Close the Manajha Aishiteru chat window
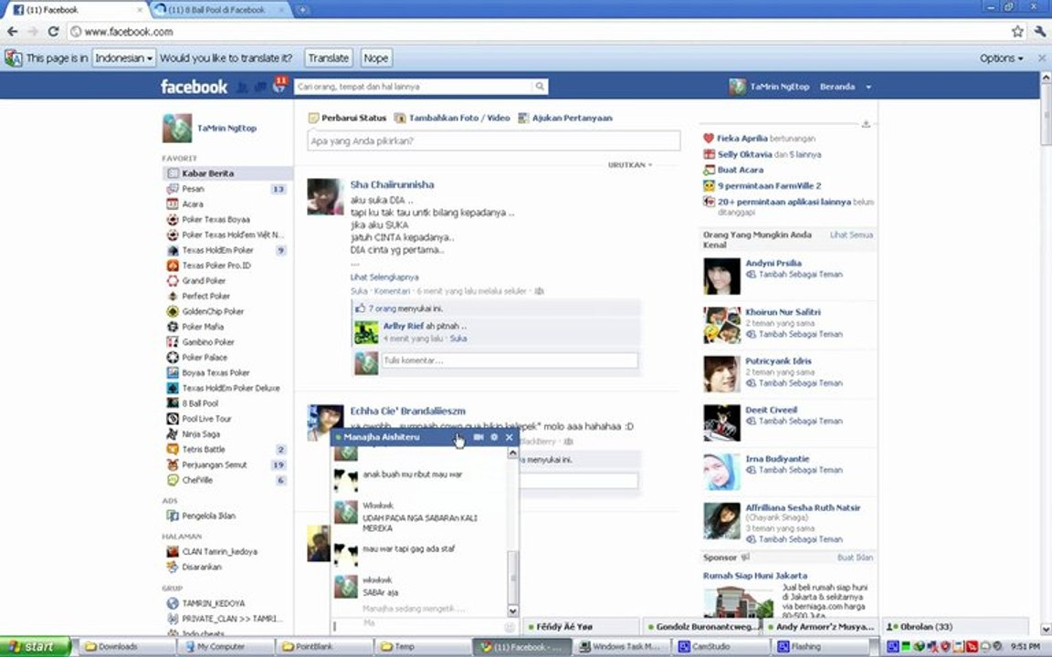The height and width of the screenshot is (657, 1052). click(510, 437)
